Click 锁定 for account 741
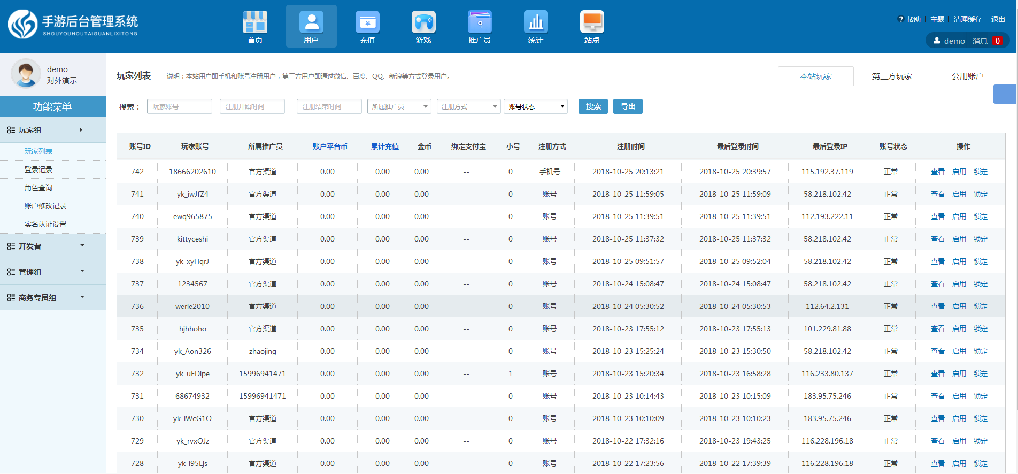Viewport: 1018px width, 474px height. click(981, 194)
